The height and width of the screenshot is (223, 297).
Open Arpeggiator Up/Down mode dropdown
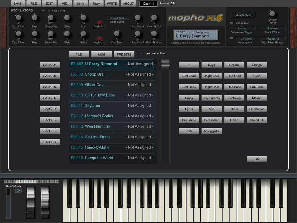coord(245,38)
